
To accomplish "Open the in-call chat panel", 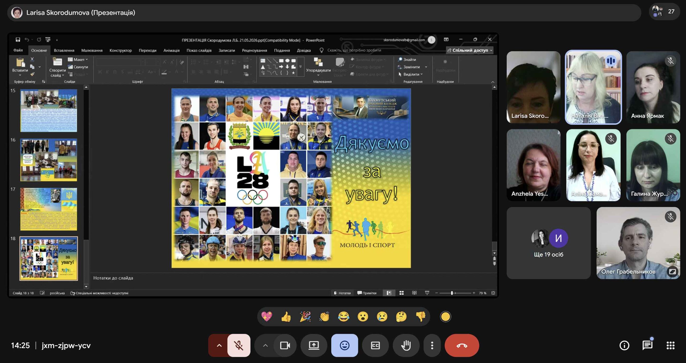I will click(x=647, y=345).
